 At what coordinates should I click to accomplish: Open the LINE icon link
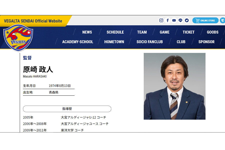tap(180, 20)
